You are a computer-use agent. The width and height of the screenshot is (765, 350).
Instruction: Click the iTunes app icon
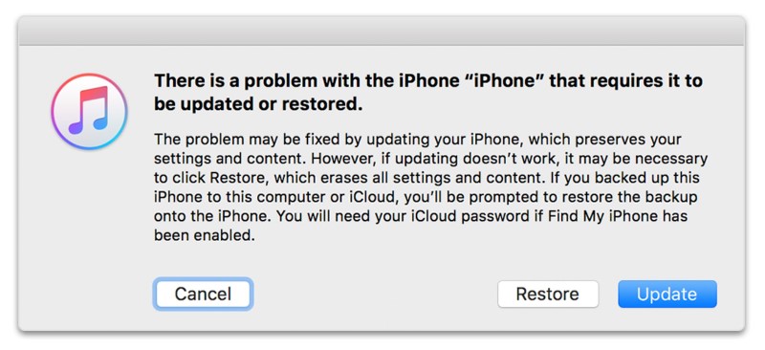(89, 111)
